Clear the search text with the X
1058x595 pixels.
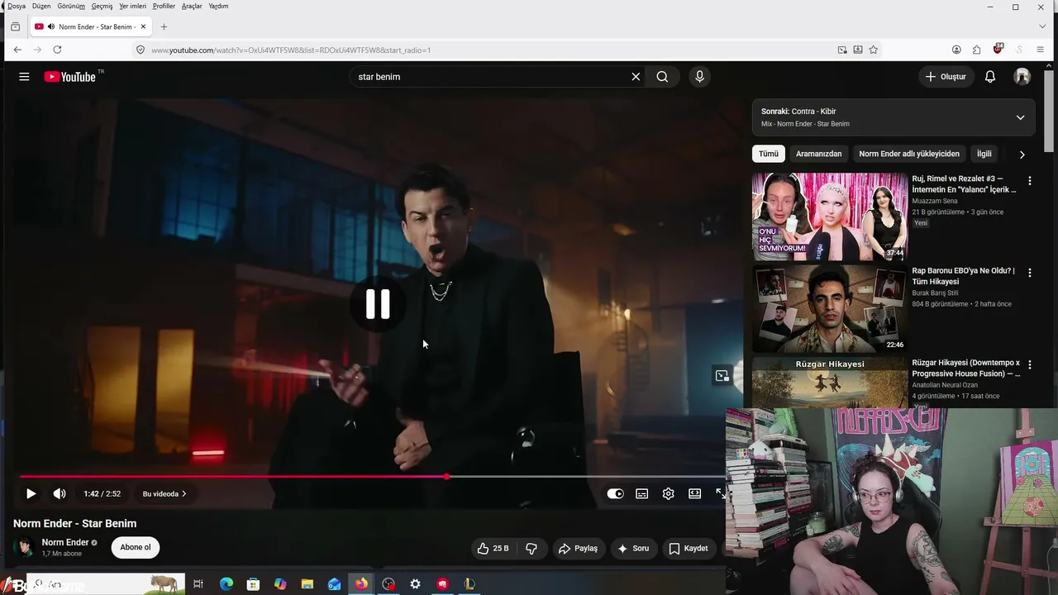(x=636, y=77)
